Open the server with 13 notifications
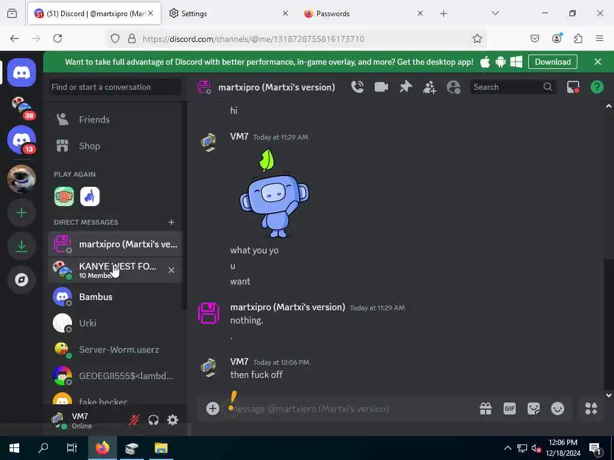Viewport: 614px width, 460px height. pyautogui.click(x=22, y=140)
